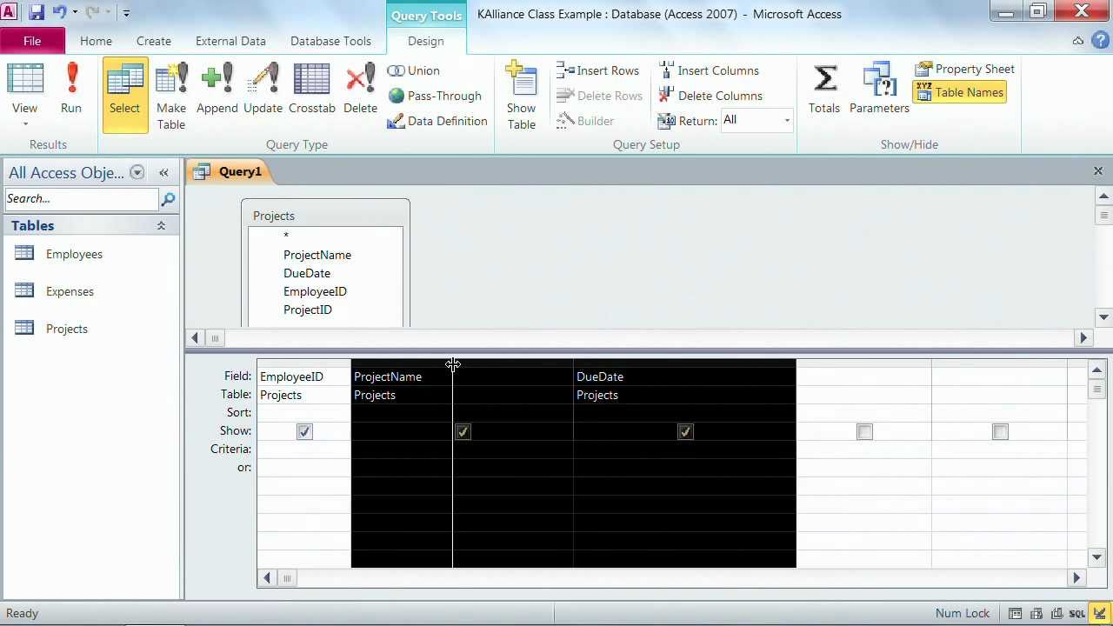The width and height of the screenshot is (1113, 626).
Task: Switch to the External Data tab
Action: [x=230, y=41]
